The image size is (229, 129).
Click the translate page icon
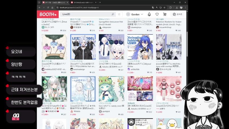(x=153, y=8)
